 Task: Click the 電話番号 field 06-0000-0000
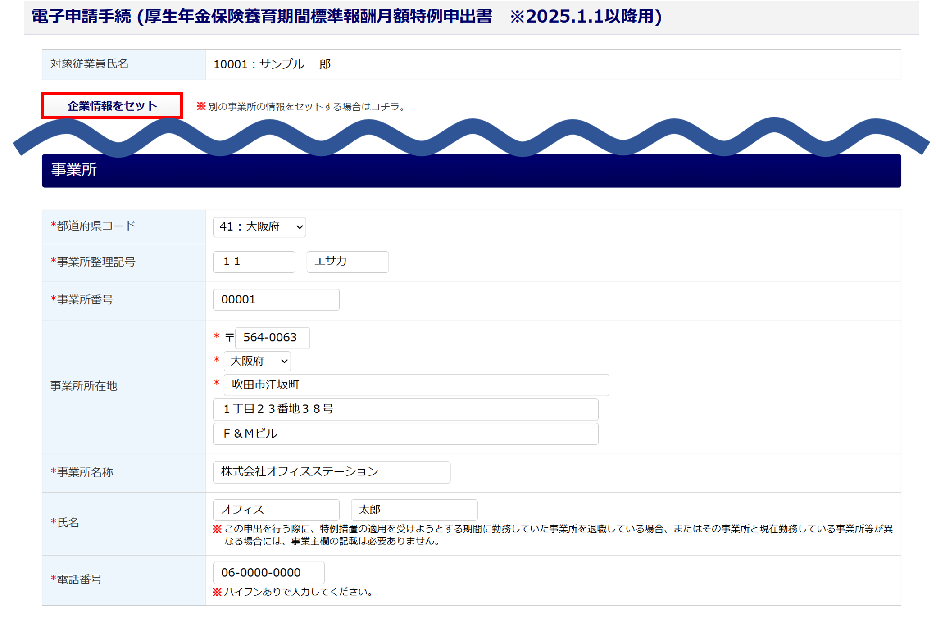(x=268, y=573)
